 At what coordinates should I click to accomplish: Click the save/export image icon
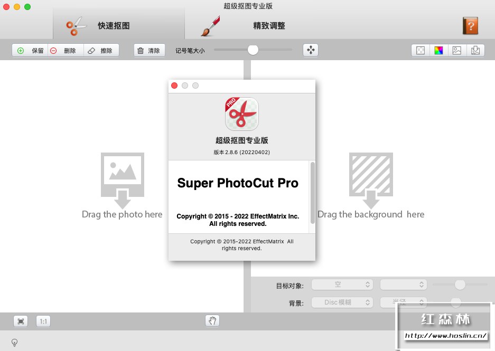[475, 51]
